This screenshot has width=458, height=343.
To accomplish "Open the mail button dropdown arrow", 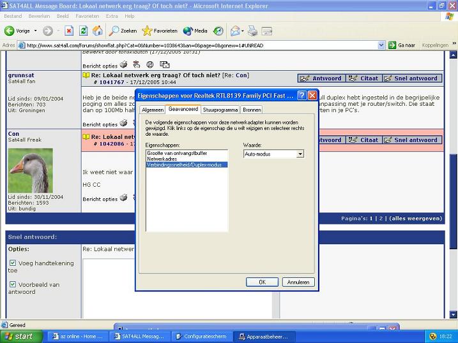I will coord(243,31).
